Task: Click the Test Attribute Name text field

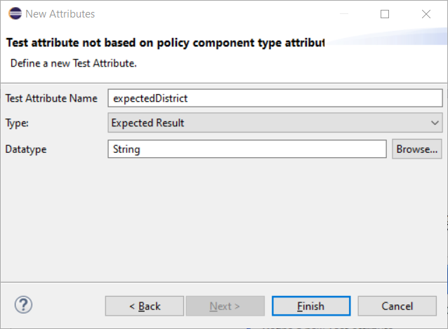Action: [275, 98]
